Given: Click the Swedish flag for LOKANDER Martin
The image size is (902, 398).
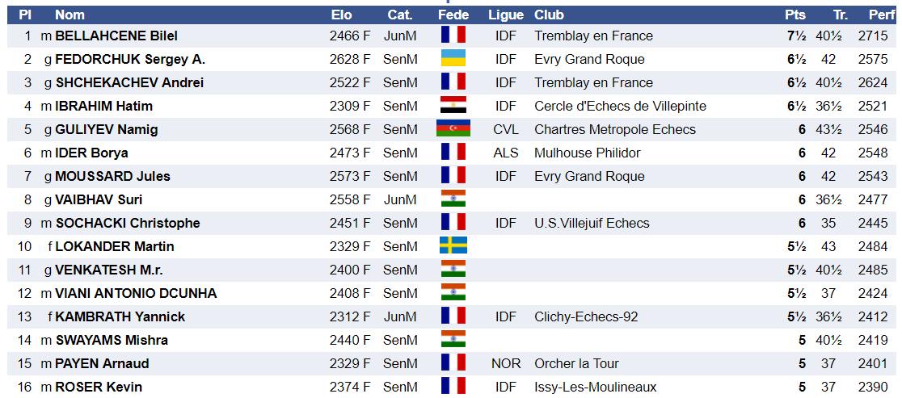Looking at the screenshot, I should 453,246.
